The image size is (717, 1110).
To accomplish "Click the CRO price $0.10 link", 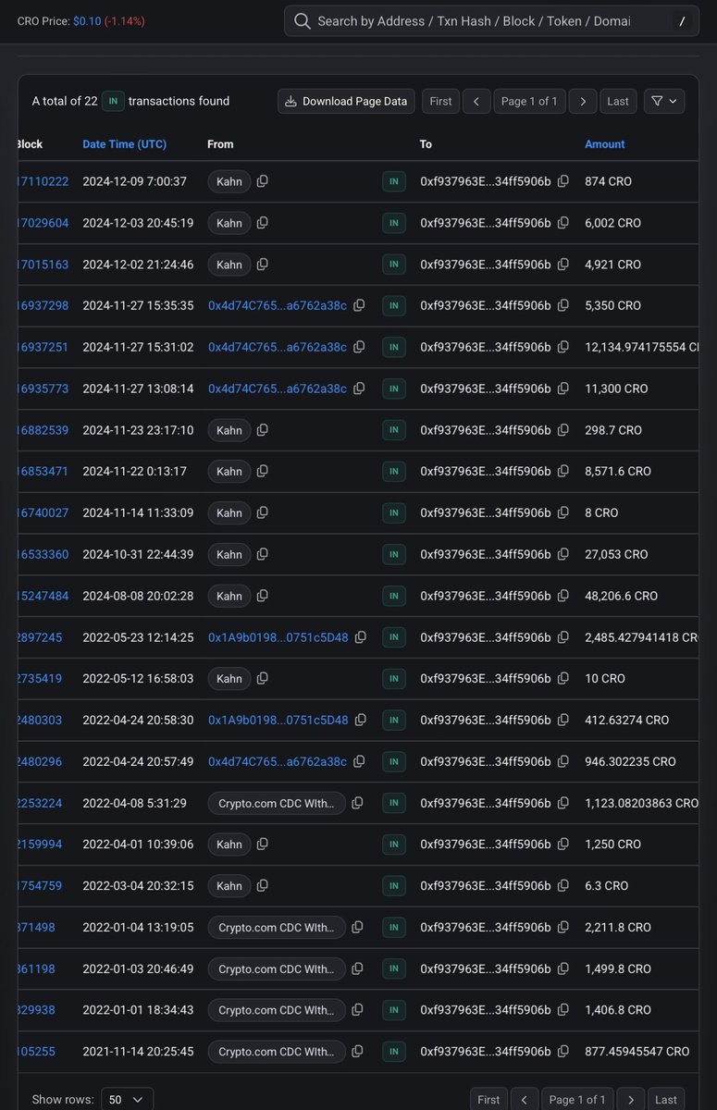I will point(88,20).
